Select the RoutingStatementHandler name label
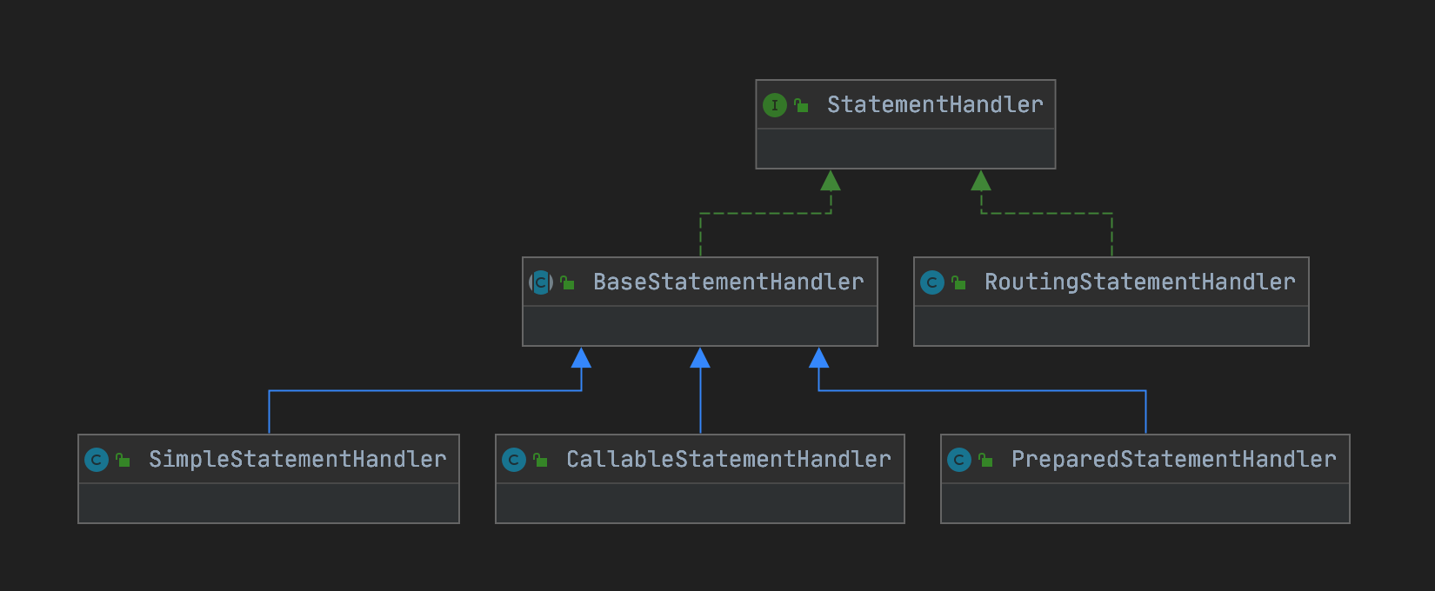The height and width of the screenshot is (591, 1435). (x=1139, y=282)
